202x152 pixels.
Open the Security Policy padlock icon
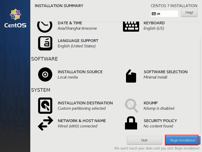coord(131,123)
